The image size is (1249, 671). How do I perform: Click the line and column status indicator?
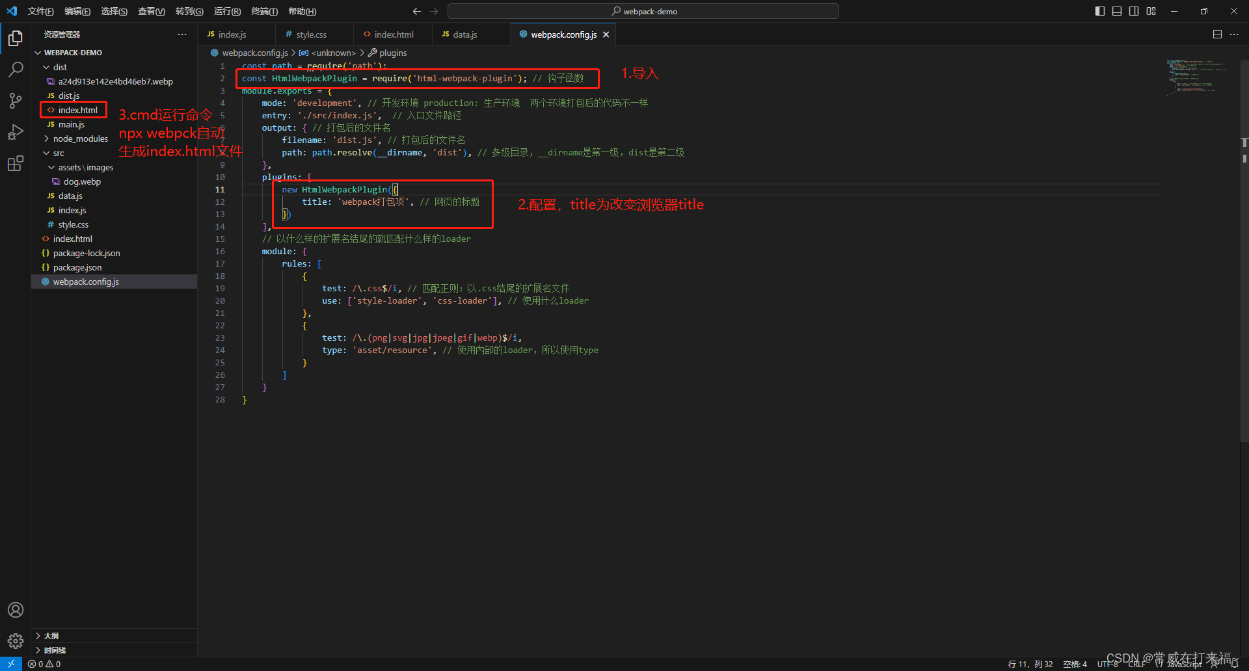[1030, 664]
